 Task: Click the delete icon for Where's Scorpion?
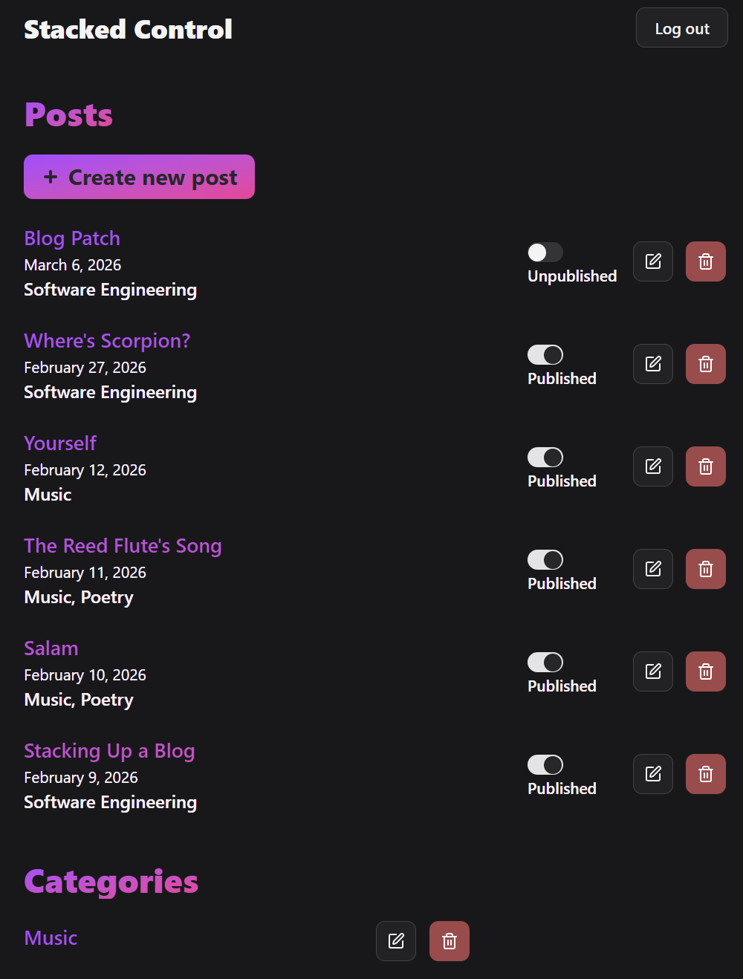[x=705, y=363]
